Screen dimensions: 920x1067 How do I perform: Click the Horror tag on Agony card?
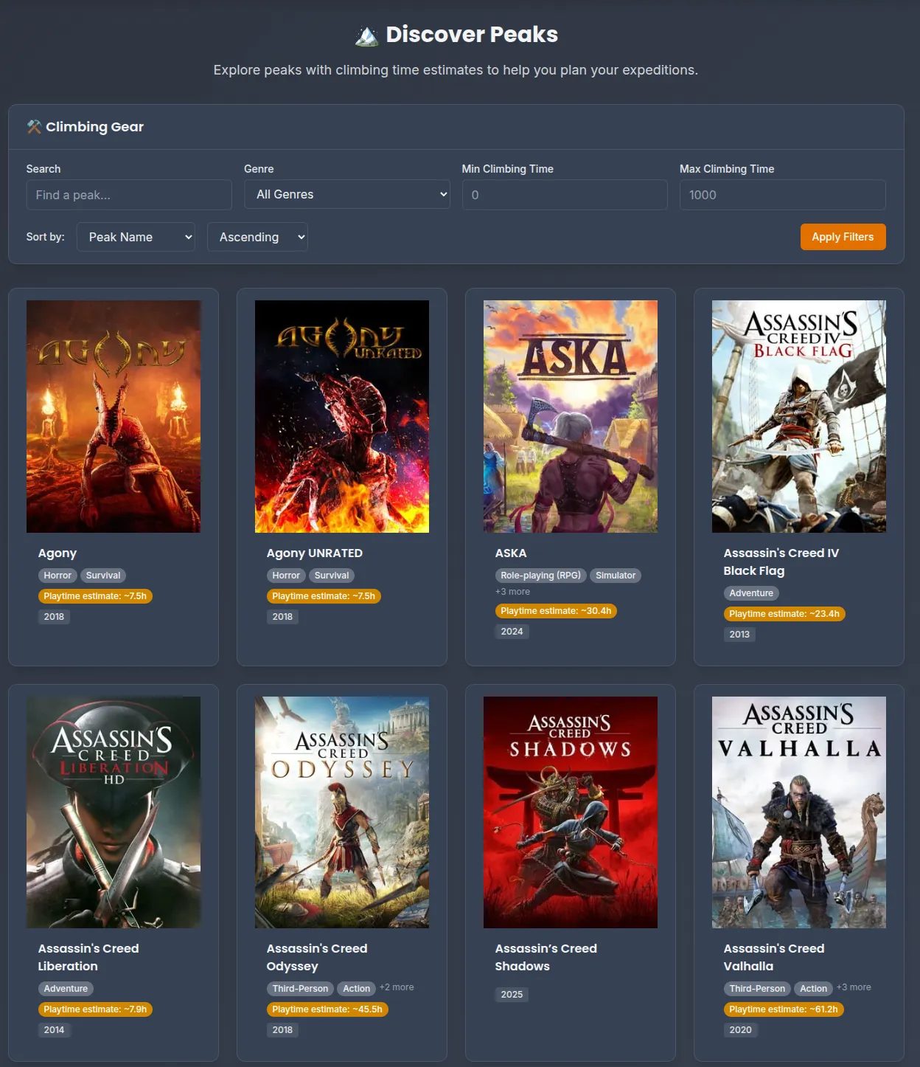(57, 576)
